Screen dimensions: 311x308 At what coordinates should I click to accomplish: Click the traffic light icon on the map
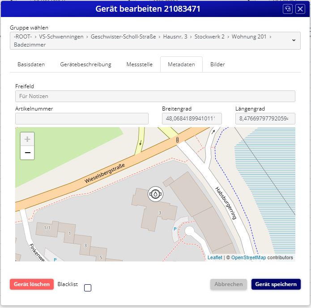(x=178, y=140)
